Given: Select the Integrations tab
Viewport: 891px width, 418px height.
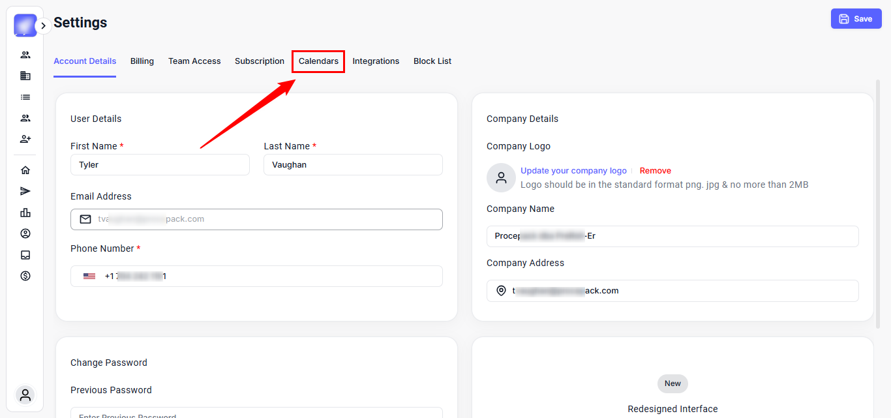Looking at the screenshot, I should click(x=376, y=61).
